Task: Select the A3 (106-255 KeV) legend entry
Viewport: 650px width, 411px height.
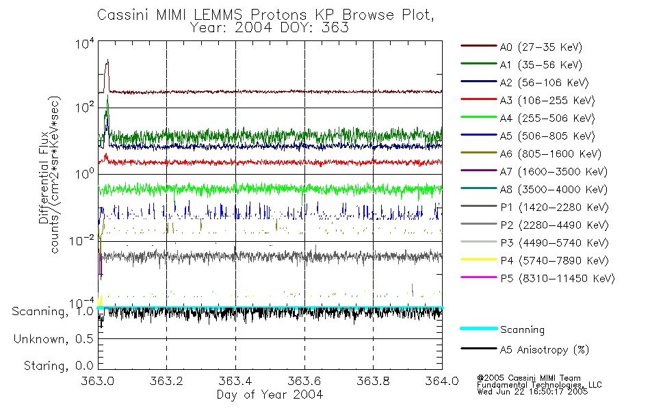Action: tap(547, 101)
